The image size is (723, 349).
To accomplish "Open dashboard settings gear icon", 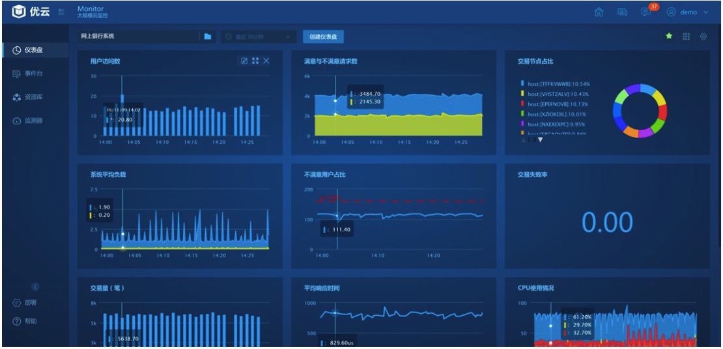I will point(703,36).
